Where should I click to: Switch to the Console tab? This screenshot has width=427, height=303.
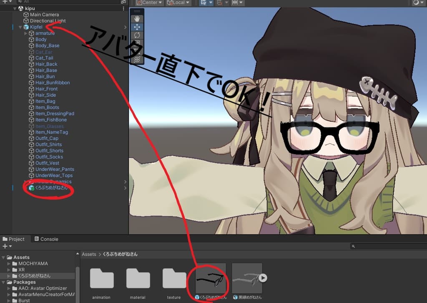46,239
